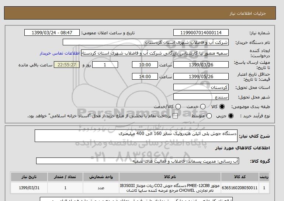Click the price validity time 14:00
284x201 pixels.
[x=145, y=76]
